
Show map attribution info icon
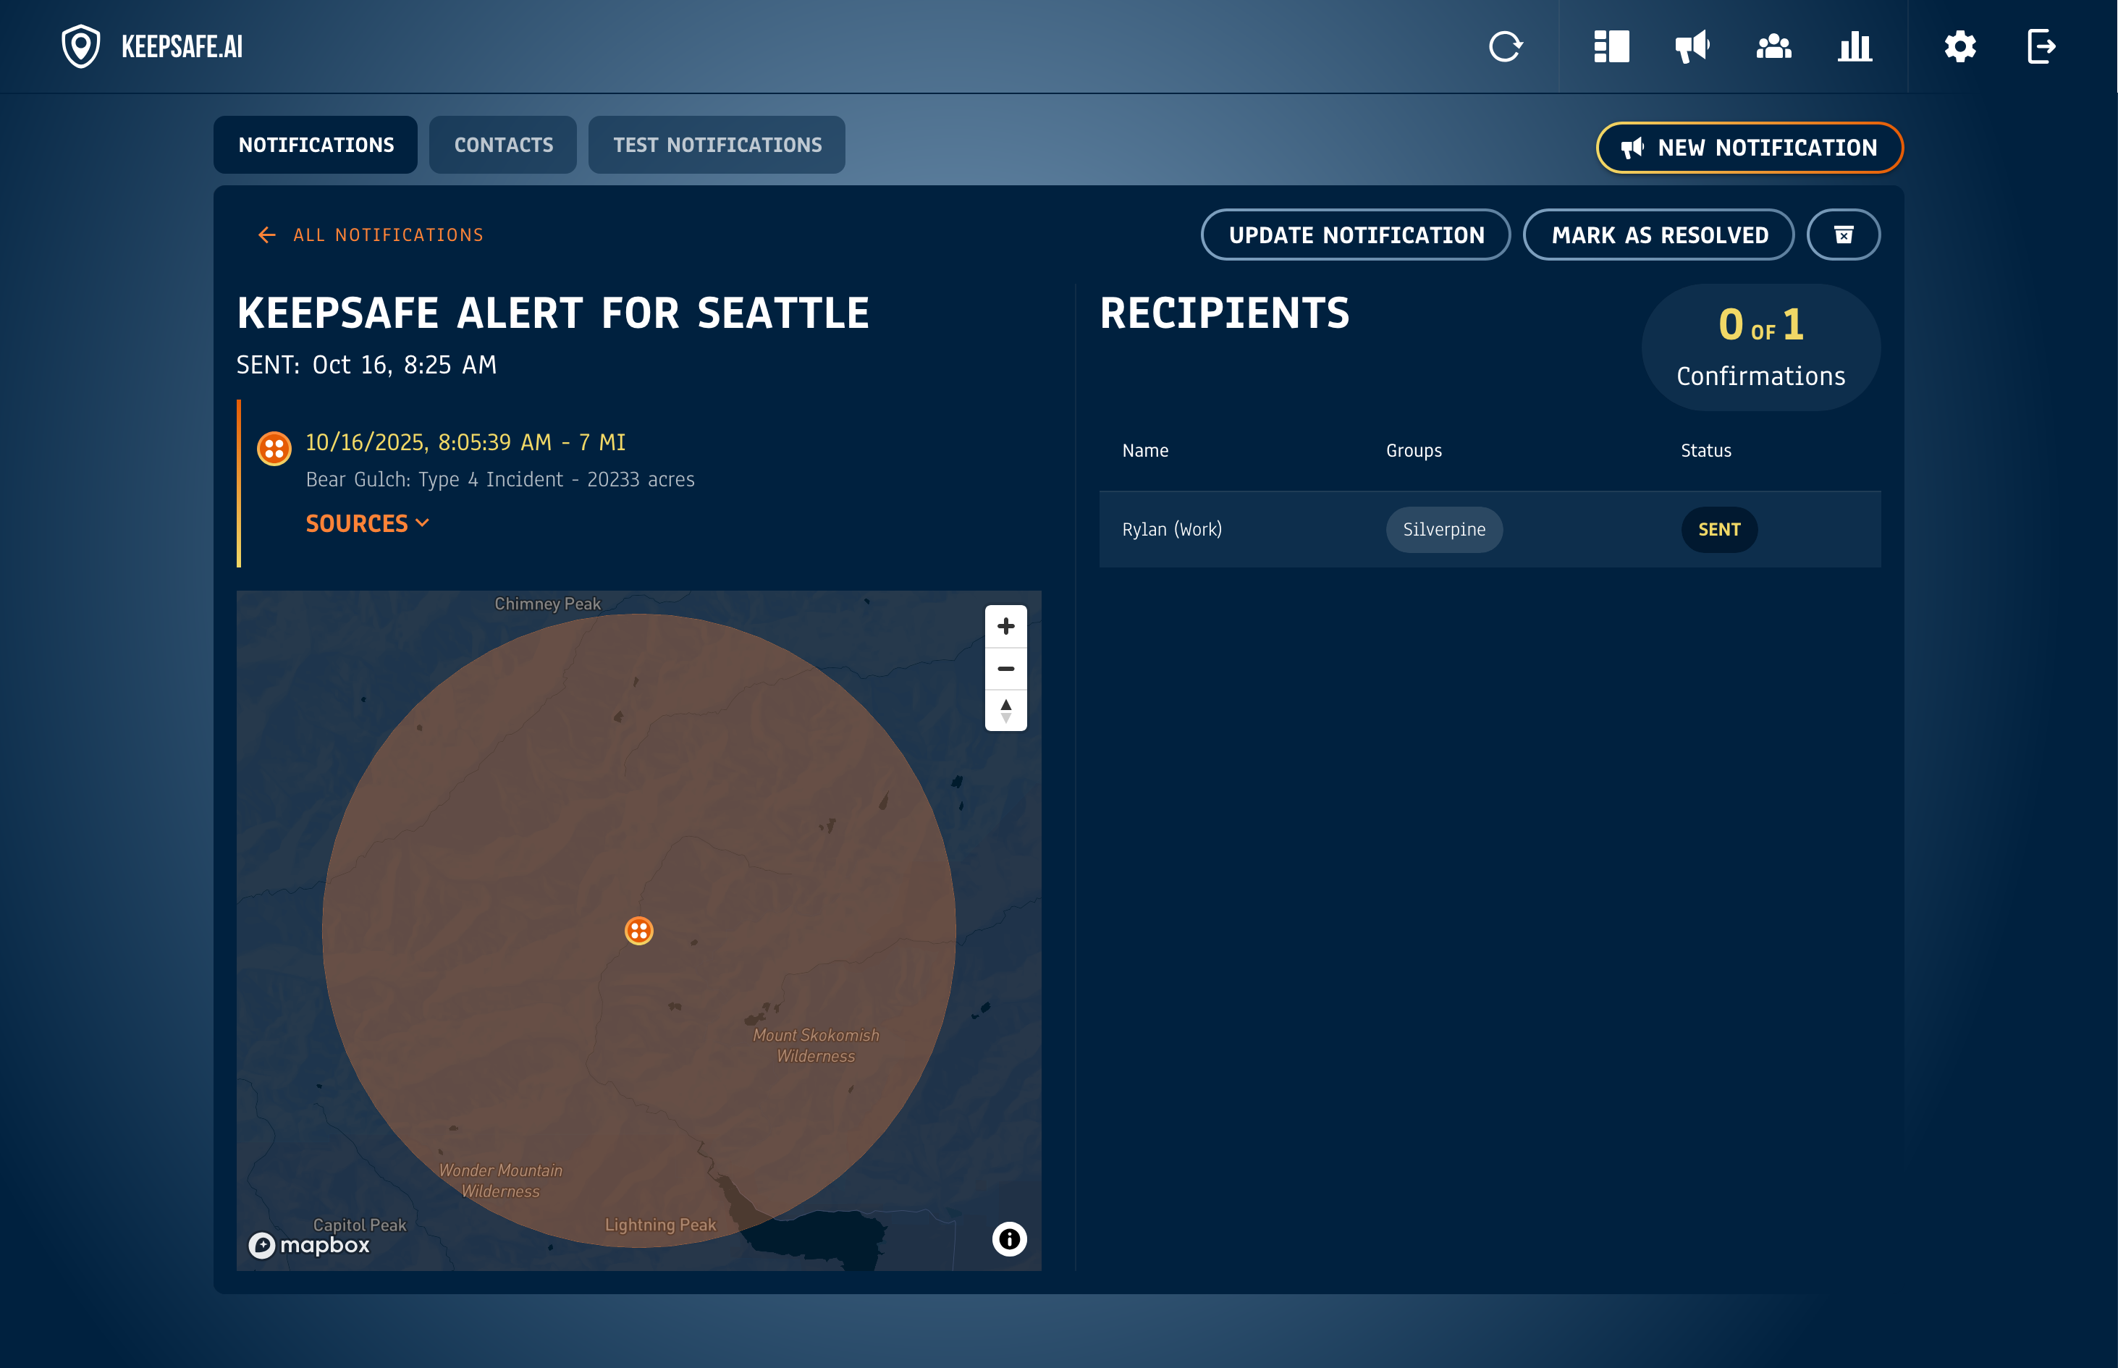tap(1009, 1238)
